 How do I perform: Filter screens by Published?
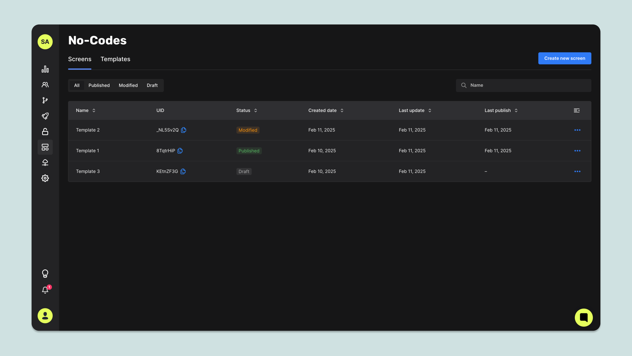pos(99,86)
